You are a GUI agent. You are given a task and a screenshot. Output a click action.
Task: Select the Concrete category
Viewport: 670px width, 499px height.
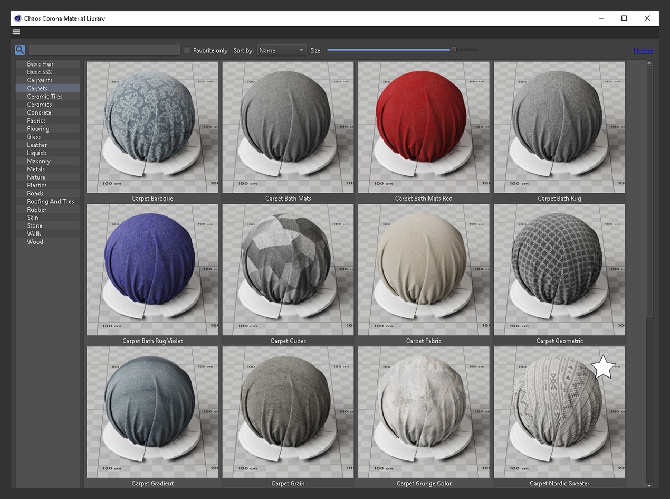pyautogui.click(x=47, y=112)
